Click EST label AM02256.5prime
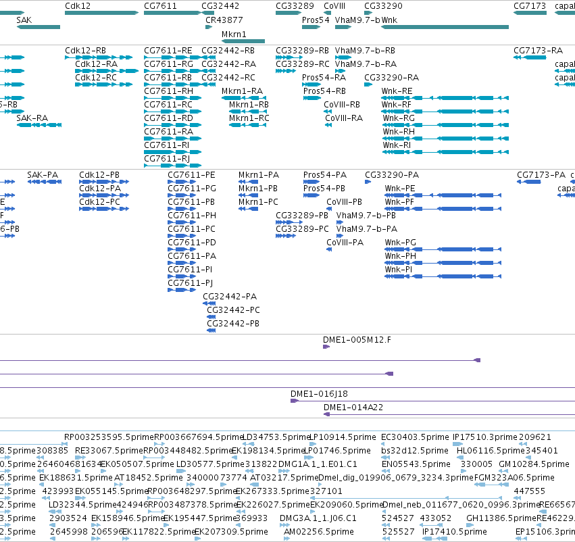This screenshot has width=575, height=542. (x=319, y=531)
